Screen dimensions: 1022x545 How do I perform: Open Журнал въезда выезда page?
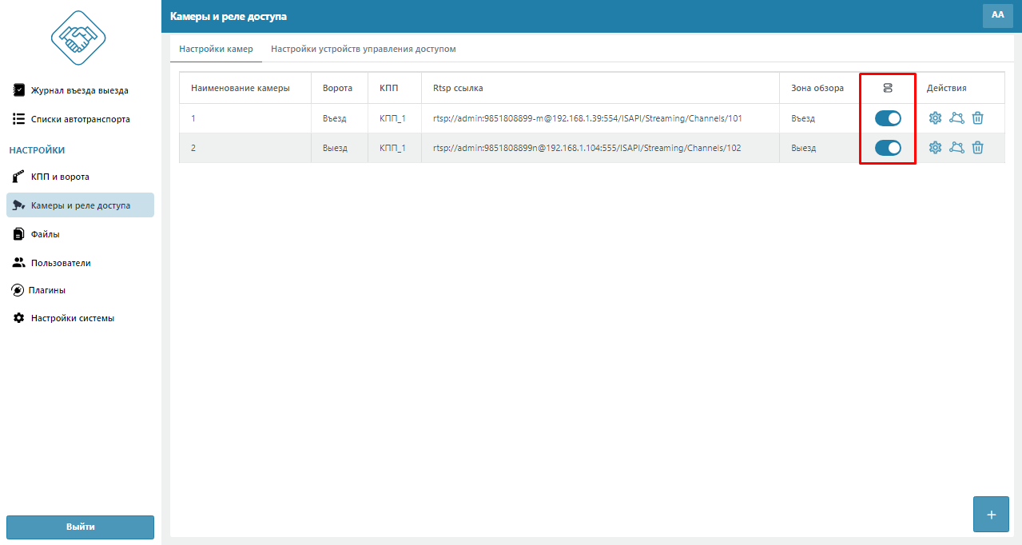[x=79, y=90]
